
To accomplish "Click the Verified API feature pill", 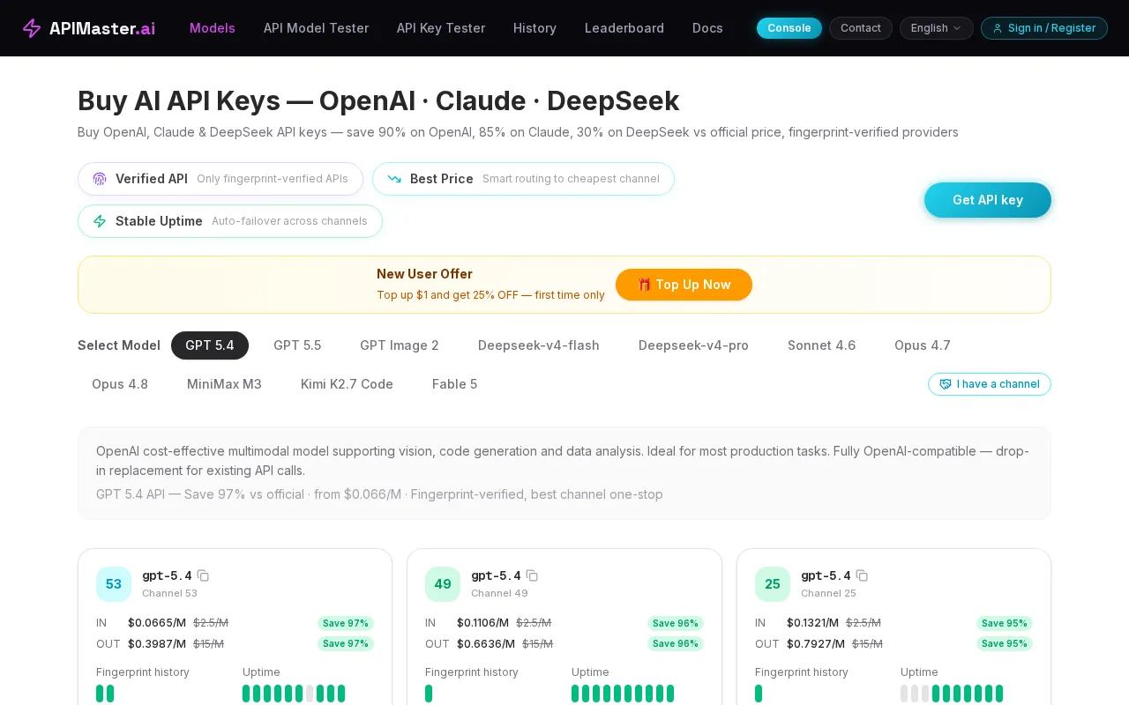I will pyautogui.click(x=221, y=179).
